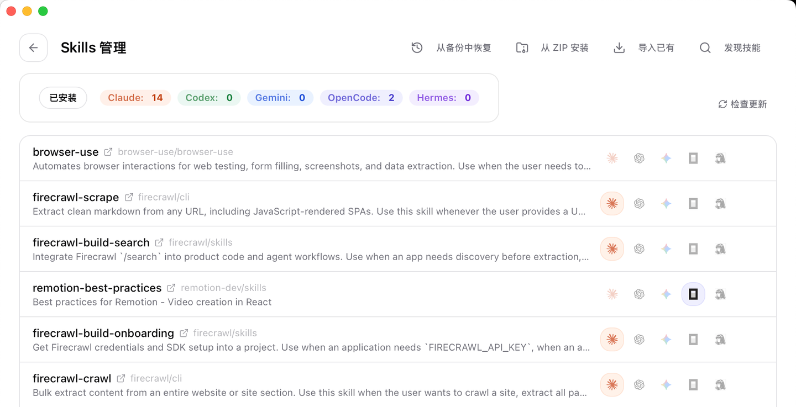The width and height of the screenshot is (796, 407).
Task: Enable Gemini for the browser-use skill
Action: click(666, 158)
